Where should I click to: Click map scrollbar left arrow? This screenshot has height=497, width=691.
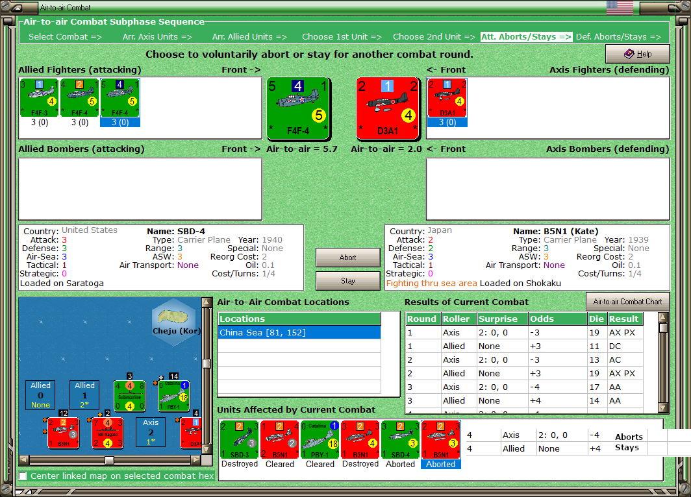pos(25,460)
